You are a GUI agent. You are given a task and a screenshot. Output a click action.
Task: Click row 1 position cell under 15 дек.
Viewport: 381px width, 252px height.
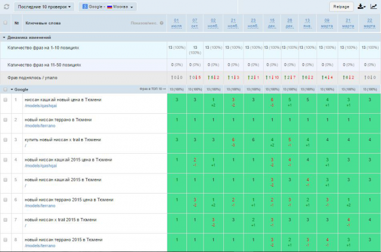click(x=272, y=104)
